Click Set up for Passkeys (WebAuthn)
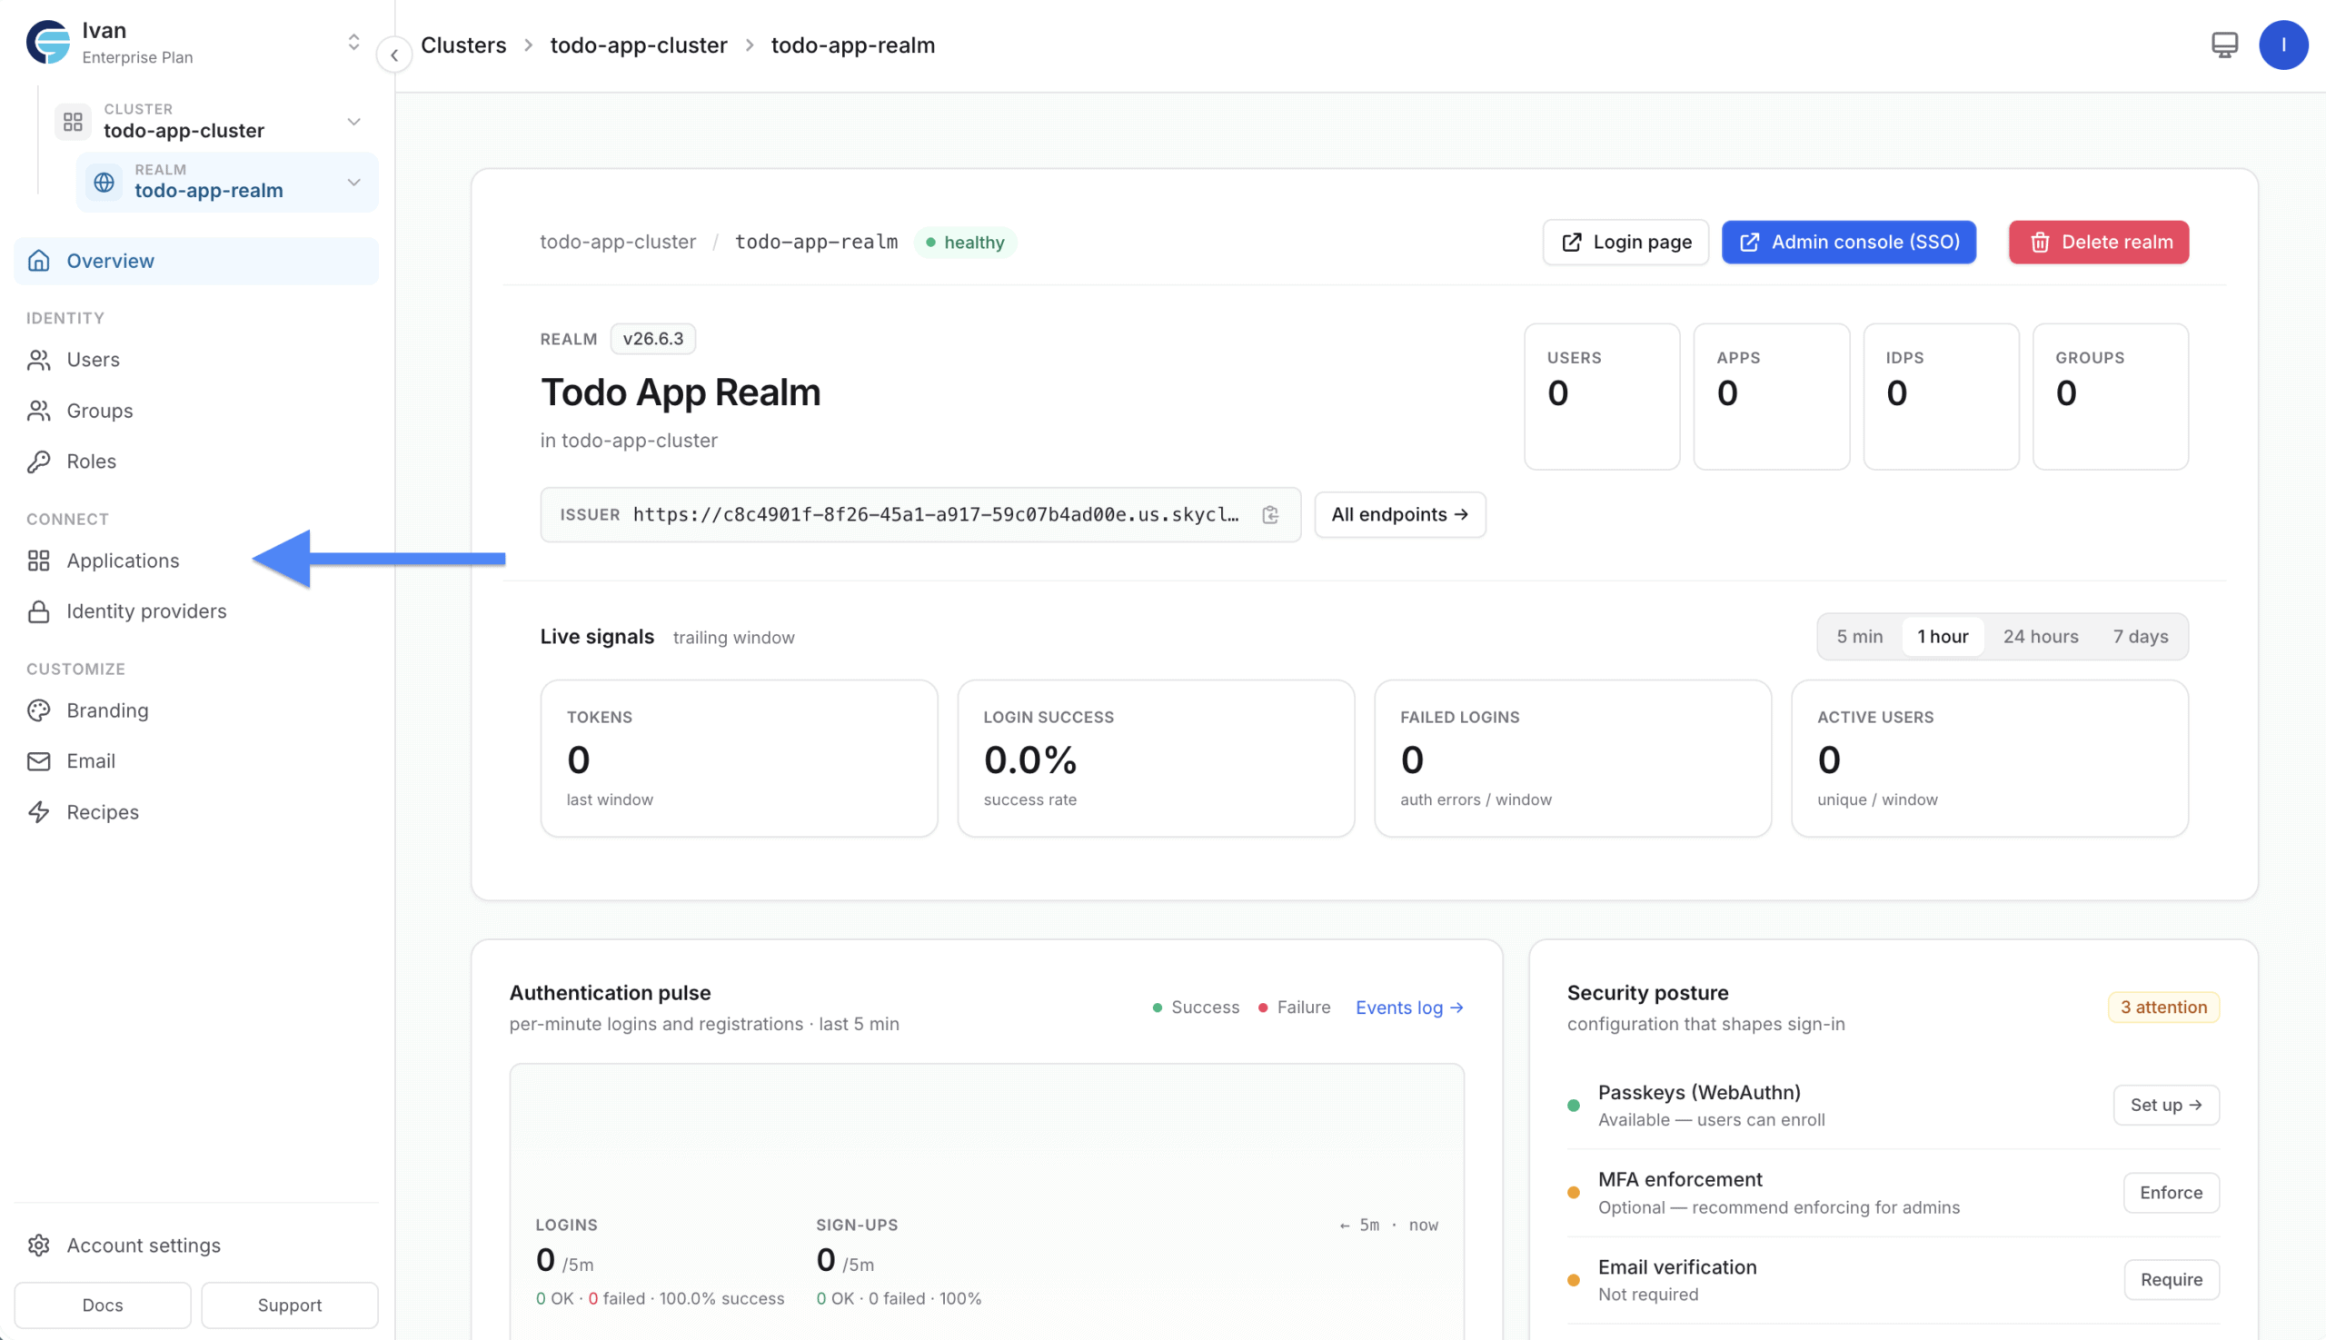 click(2166, 1106)
